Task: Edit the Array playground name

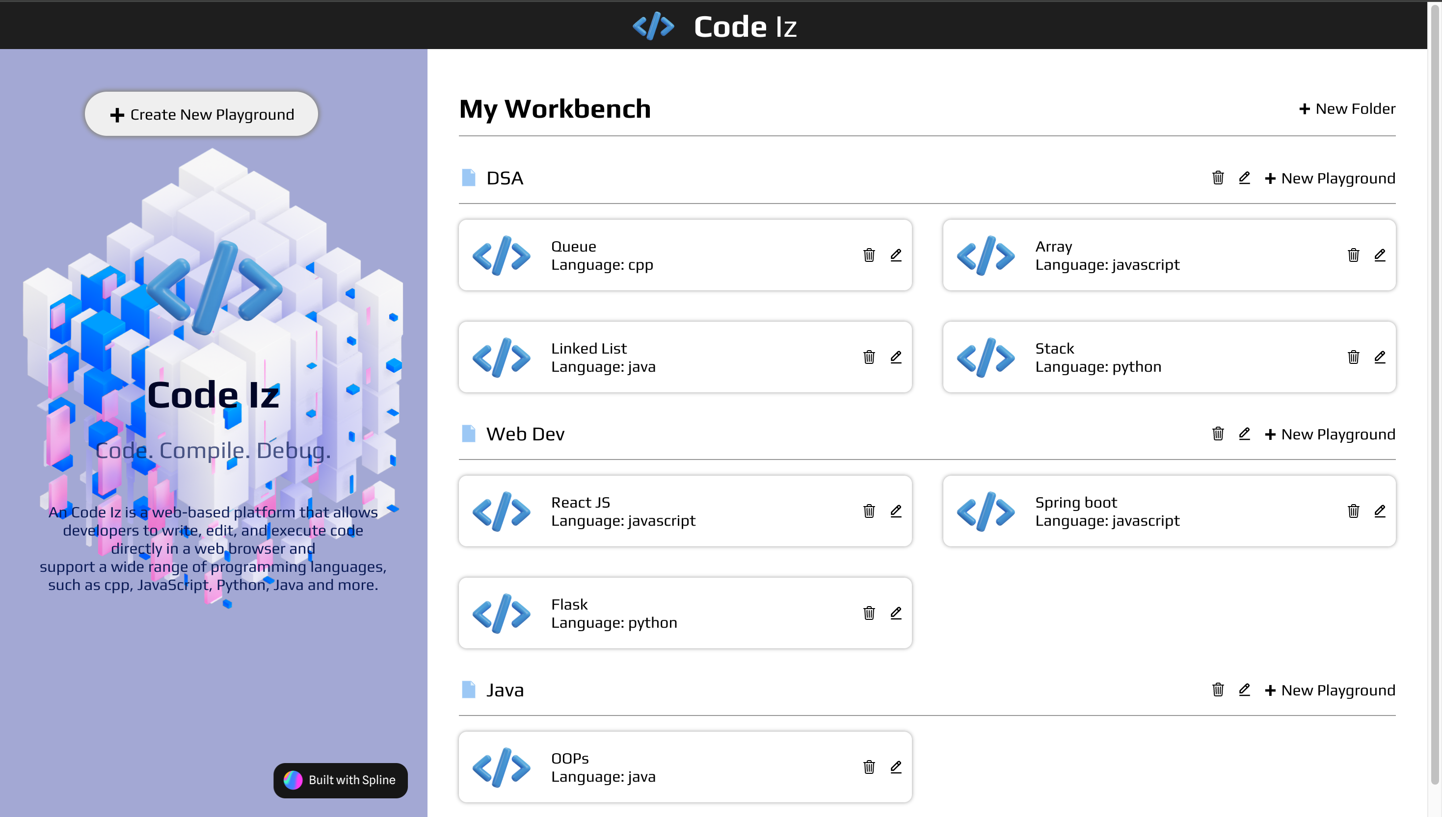Action: tap(1380, 255)
